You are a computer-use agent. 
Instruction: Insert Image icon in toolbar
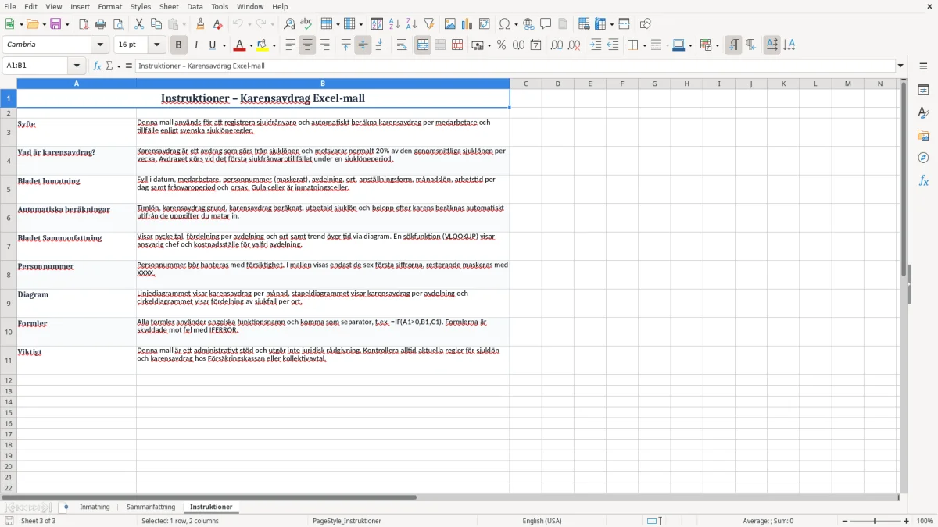450,24
